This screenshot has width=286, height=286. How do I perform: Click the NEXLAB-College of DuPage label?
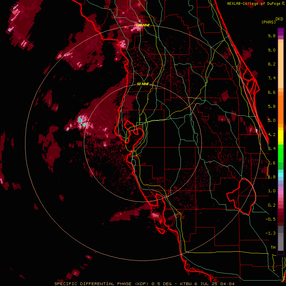[x=254, y=3]
